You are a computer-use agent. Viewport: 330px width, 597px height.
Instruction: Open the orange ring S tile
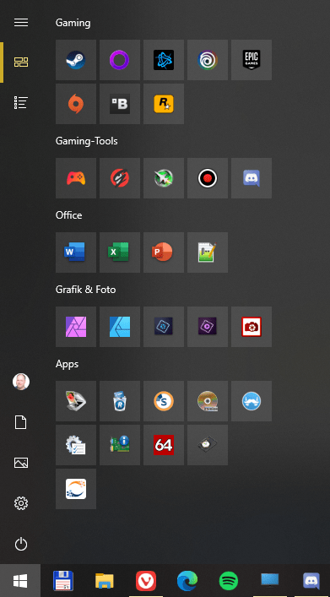point(164,401)
